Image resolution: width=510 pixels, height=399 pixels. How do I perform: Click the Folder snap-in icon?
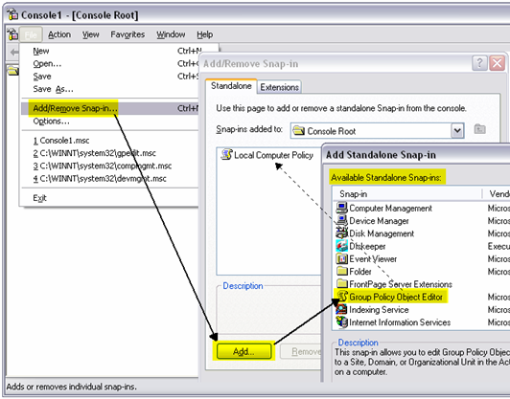coord(341,271)
